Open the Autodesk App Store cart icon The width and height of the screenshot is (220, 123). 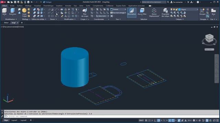click(x=188, y=2)
